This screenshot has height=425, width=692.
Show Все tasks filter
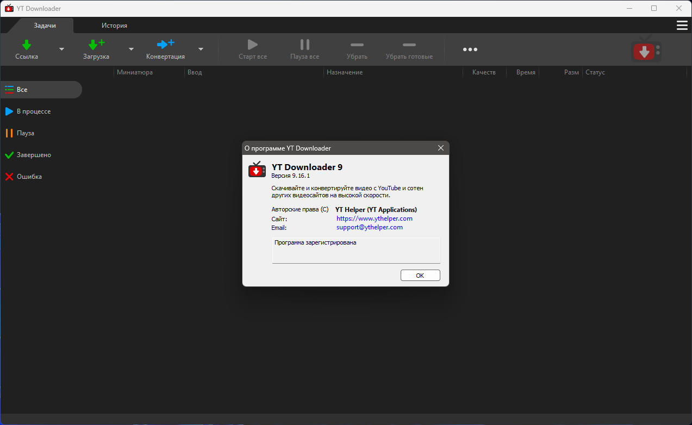[41, 90]
